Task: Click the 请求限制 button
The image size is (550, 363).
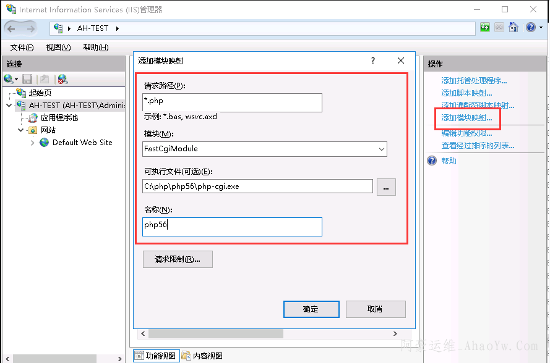Action: (178, 259)
